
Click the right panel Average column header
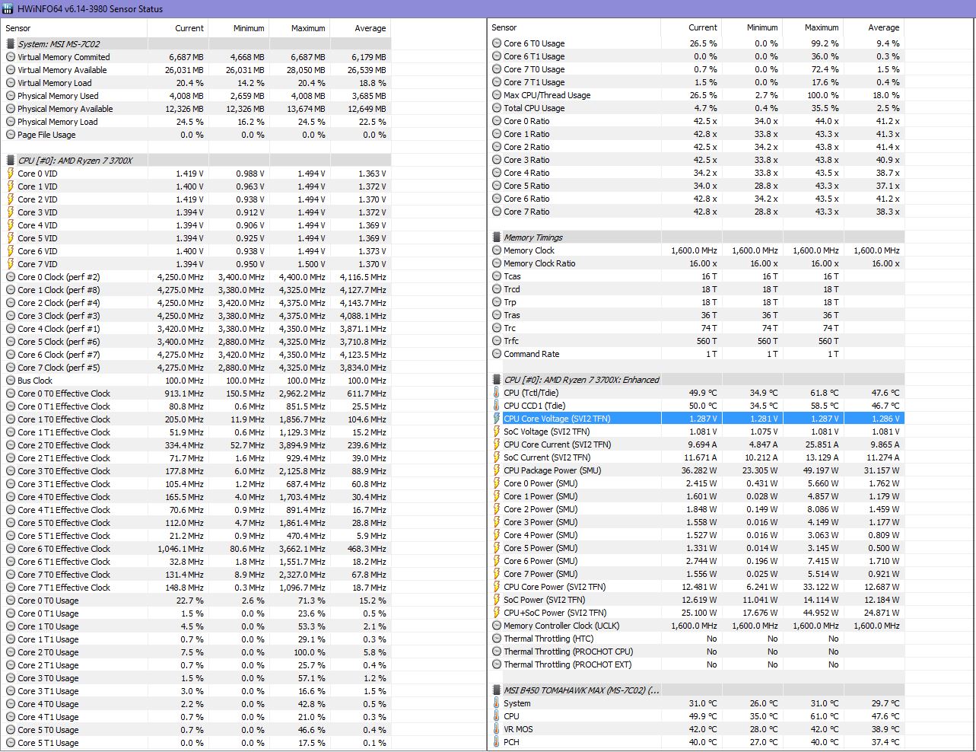pyautogui.click(x=873, y=27)
